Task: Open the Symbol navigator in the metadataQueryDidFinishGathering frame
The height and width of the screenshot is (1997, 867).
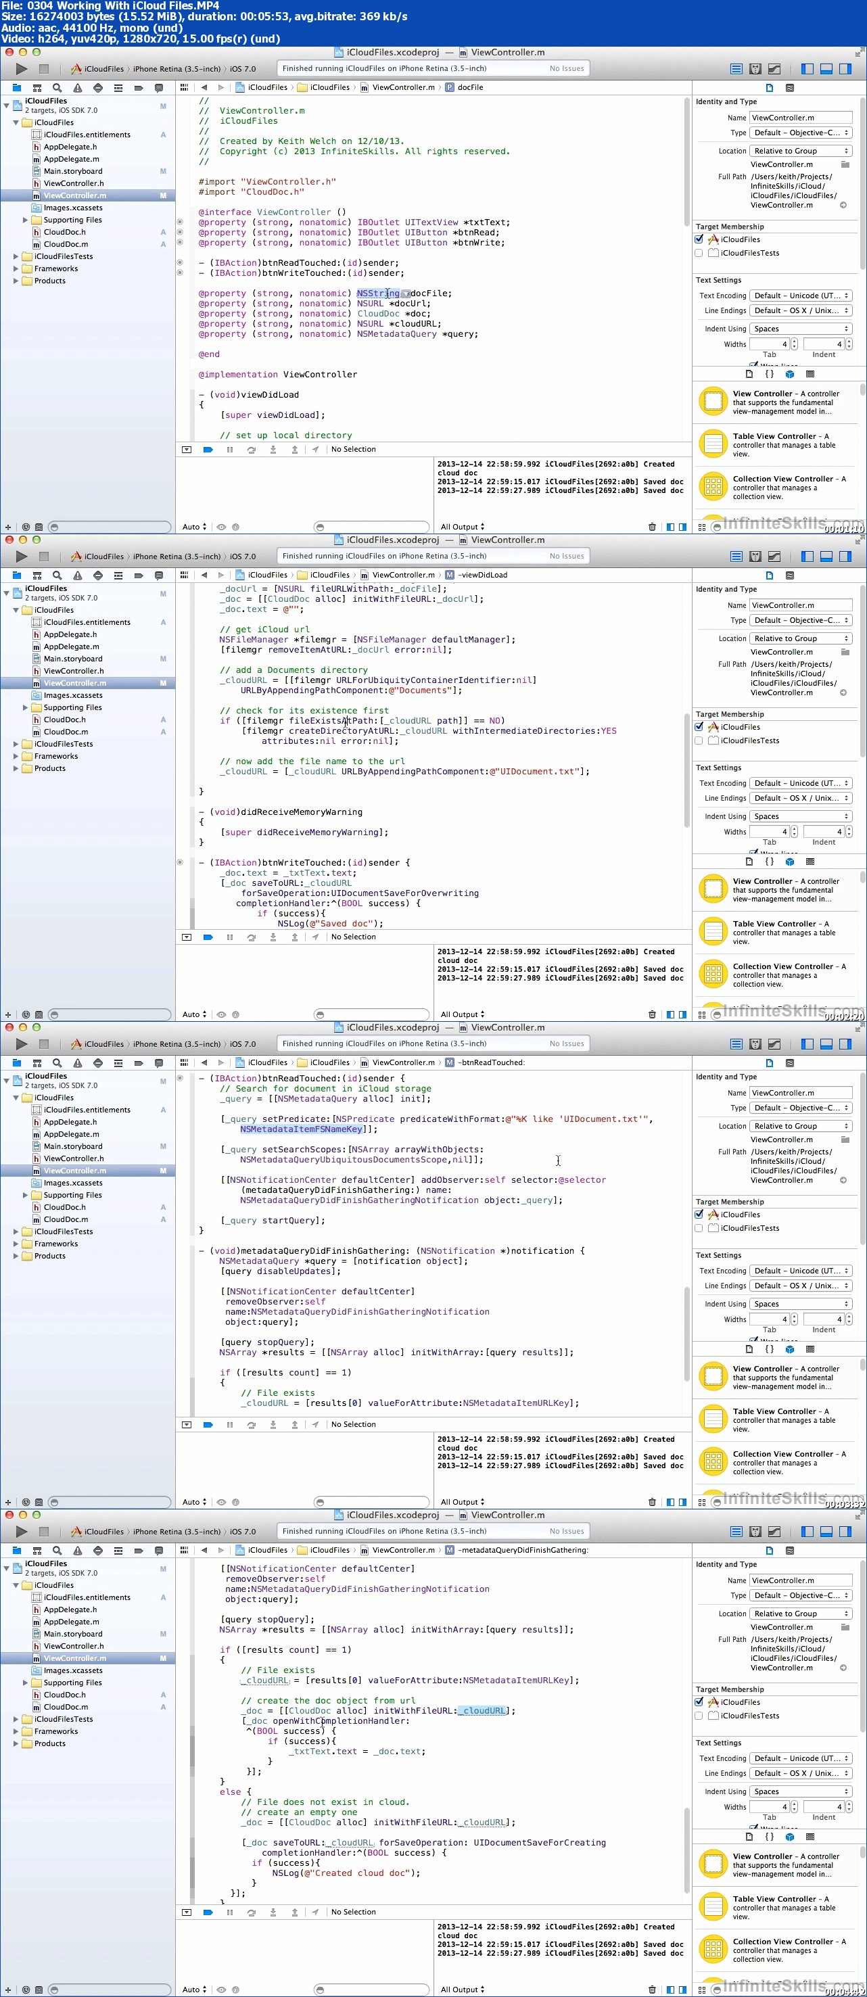Action: click(37, 1551)
